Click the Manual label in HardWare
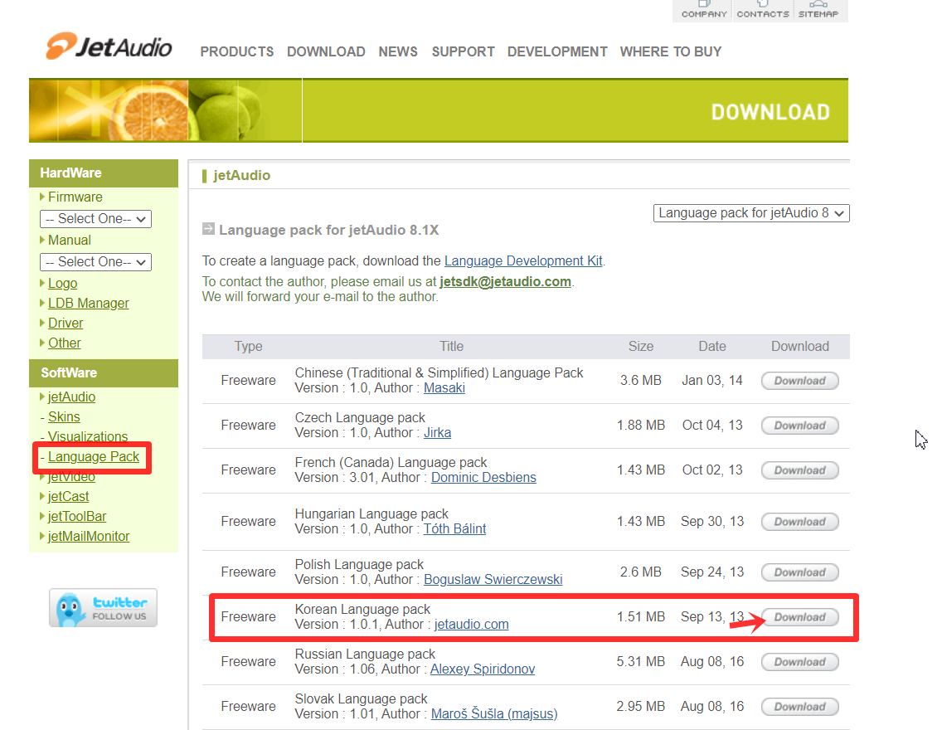The image size is (942, 730). pyautogui.click(x=70, y=240)
